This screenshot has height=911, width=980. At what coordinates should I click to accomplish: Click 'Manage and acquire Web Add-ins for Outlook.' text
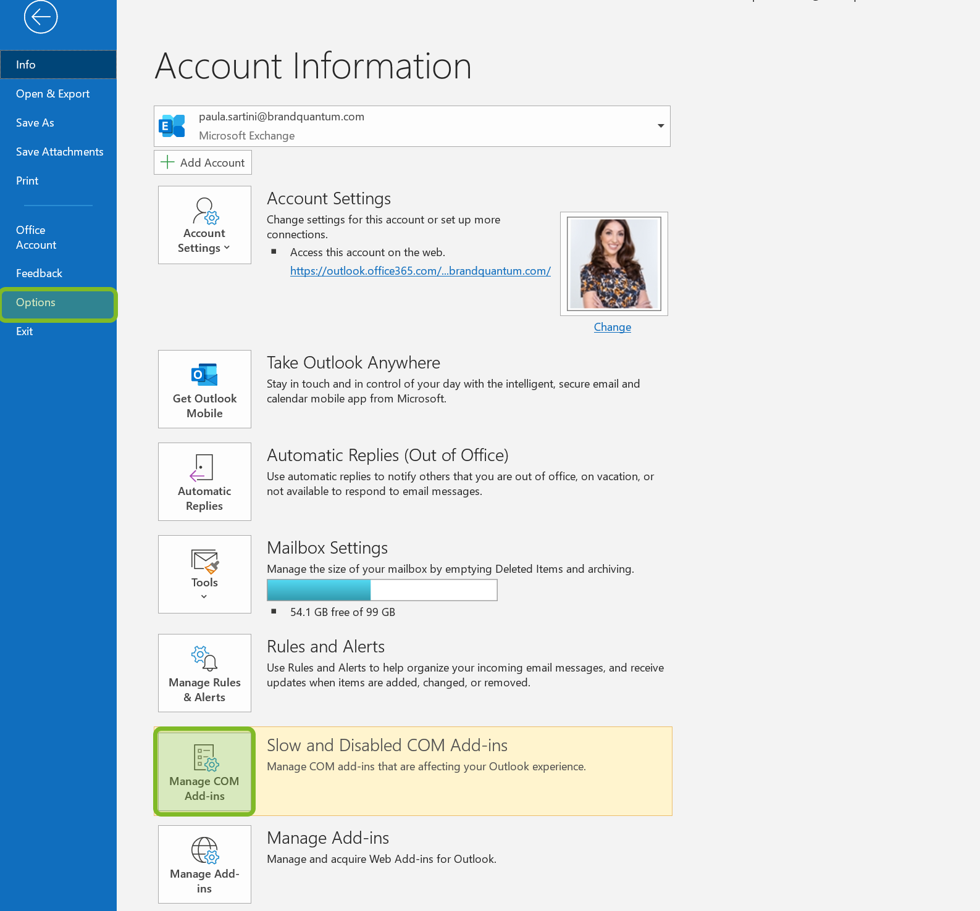(x=382, y=859)
